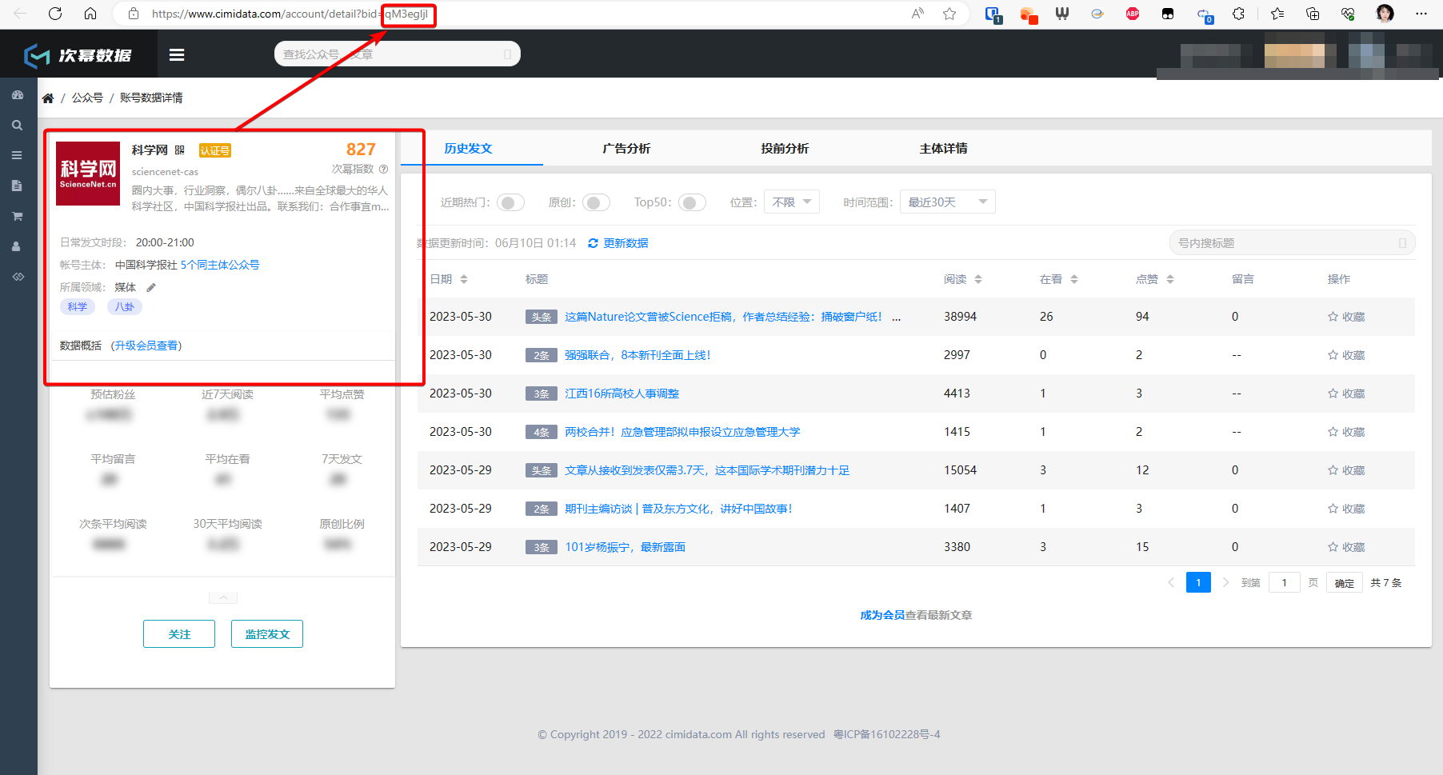Click the shopping cart icon in sidebar

coord(17,216)
